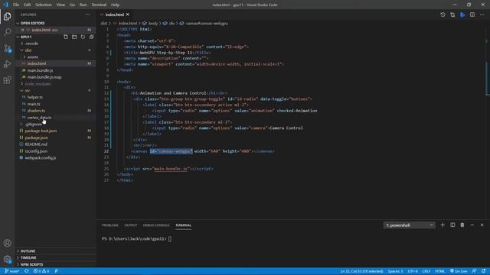The image size is (490, 275).
Task: Open vertex_data.ts in the src folder
Action: 39,118
